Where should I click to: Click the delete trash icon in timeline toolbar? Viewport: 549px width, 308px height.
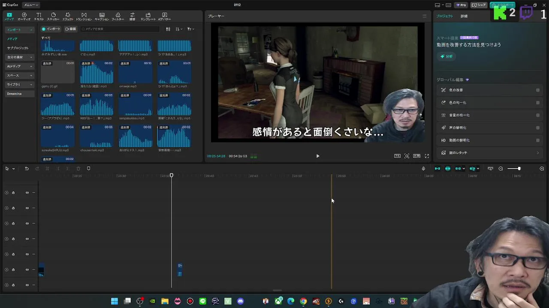(78, 169)
